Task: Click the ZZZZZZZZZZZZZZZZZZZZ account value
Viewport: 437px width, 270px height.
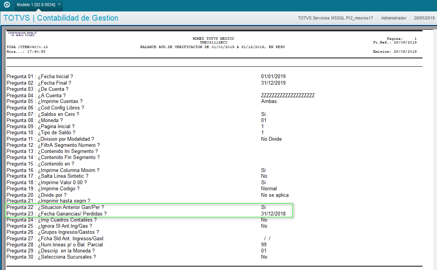Action: (288, 95)
